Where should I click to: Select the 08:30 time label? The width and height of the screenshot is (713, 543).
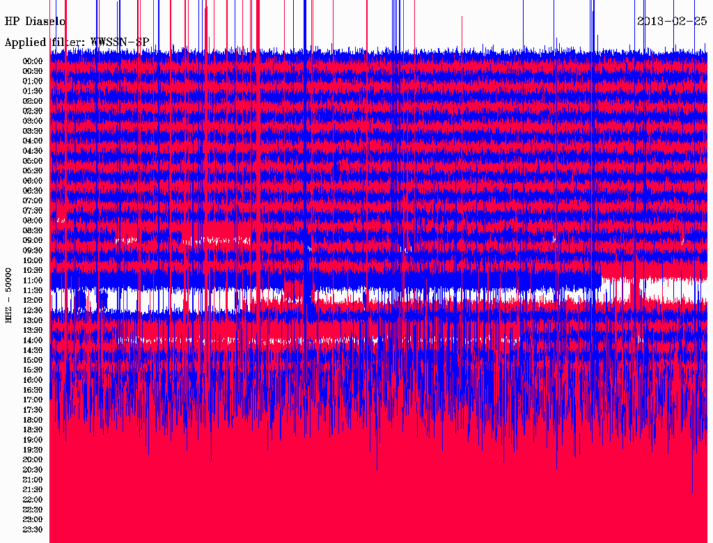[33, 231]
